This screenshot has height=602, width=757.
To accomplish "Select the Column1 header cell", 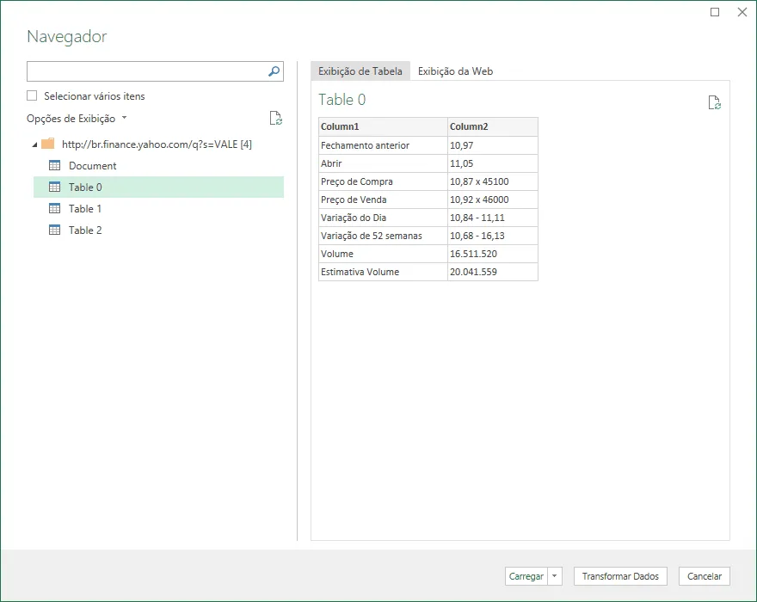I will point(383,126).
